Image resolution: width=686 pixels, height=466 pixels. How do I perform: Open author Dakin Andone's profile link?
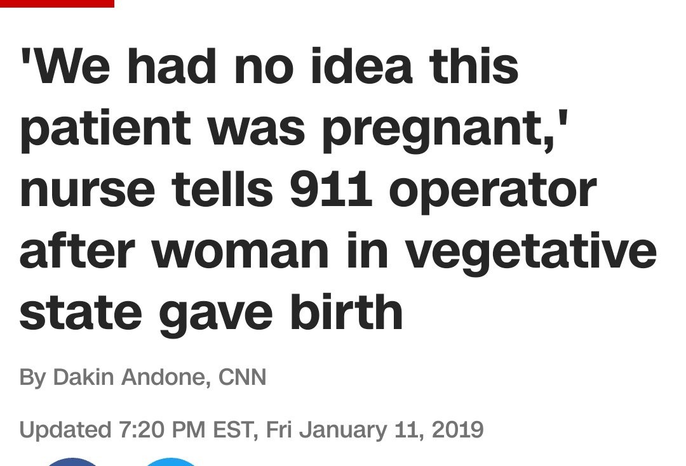tap(129, 377)
